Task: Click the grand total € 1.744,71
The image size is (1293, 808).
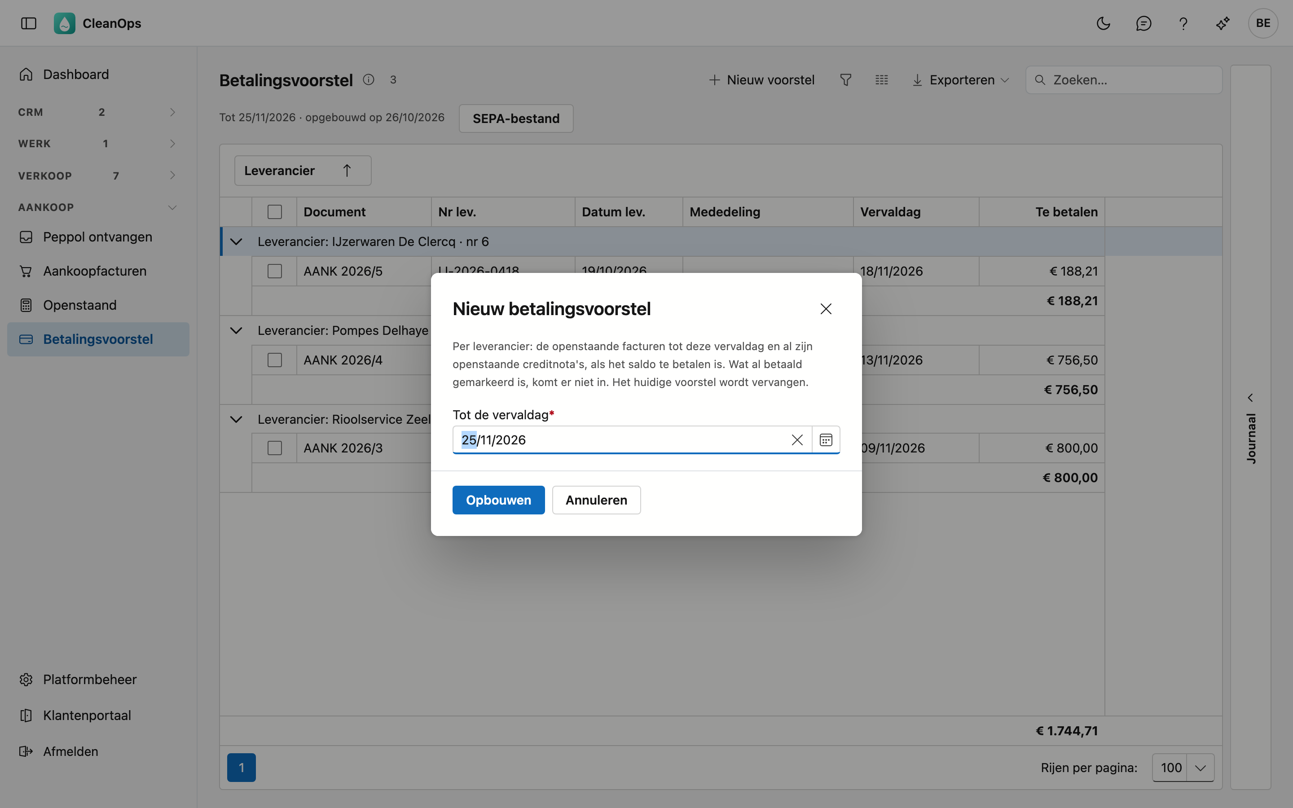Action: point(1066,731)
